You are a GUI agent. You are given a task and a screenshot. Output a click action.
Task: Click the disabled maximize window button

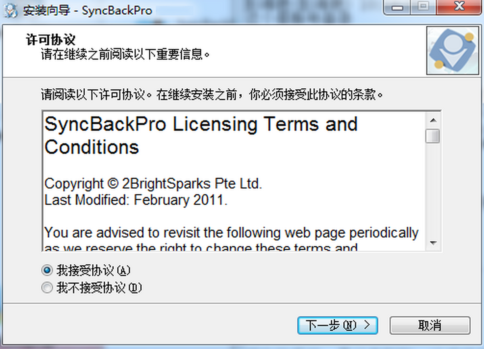tap(422, 8)
